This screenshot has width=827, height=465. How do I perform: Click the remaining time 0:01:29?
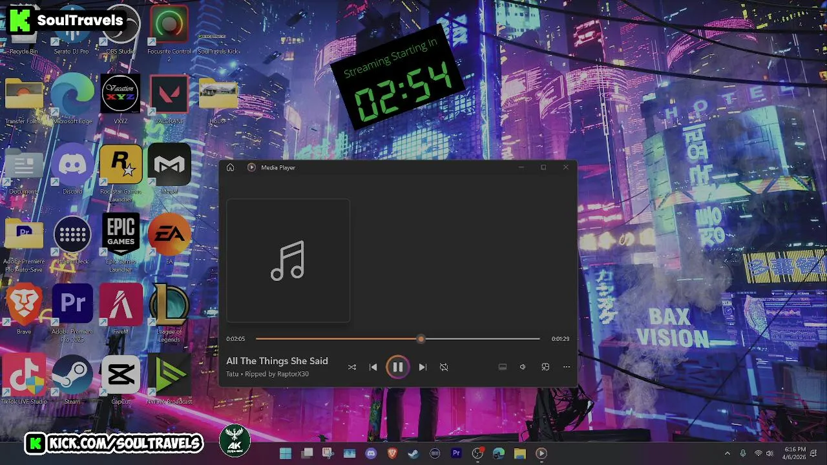[x=560, y=339]
